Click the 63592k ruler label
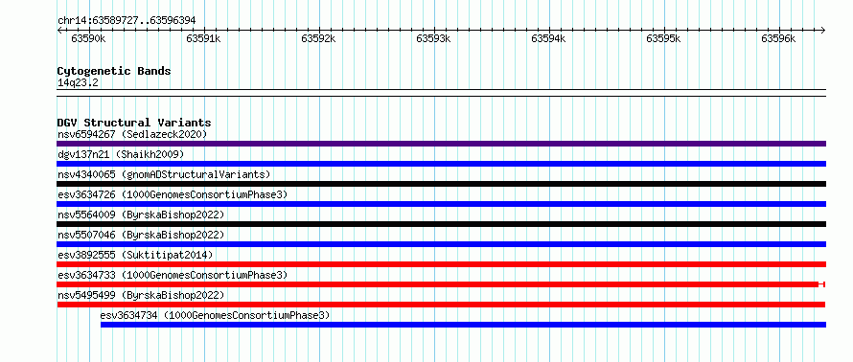The height and width of the screenshot is (362, 853). pyautogui.click(x=318, y=38)
